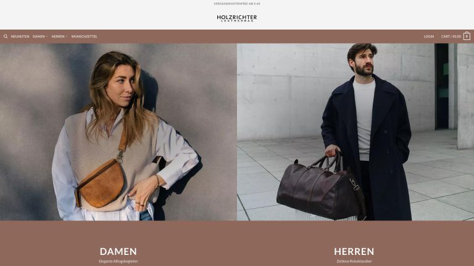
Task: Open the Neuheiten menu item
Action: (20, 36)
